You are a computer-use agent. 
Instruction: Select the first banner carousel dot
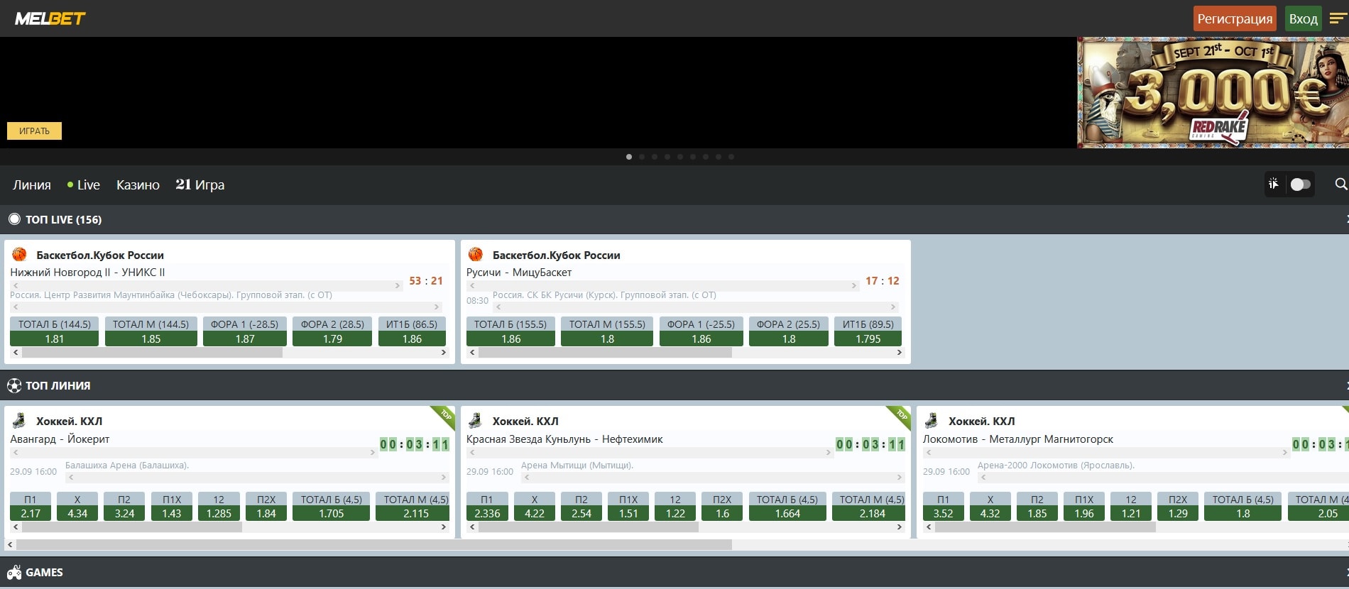pos(629,157)
